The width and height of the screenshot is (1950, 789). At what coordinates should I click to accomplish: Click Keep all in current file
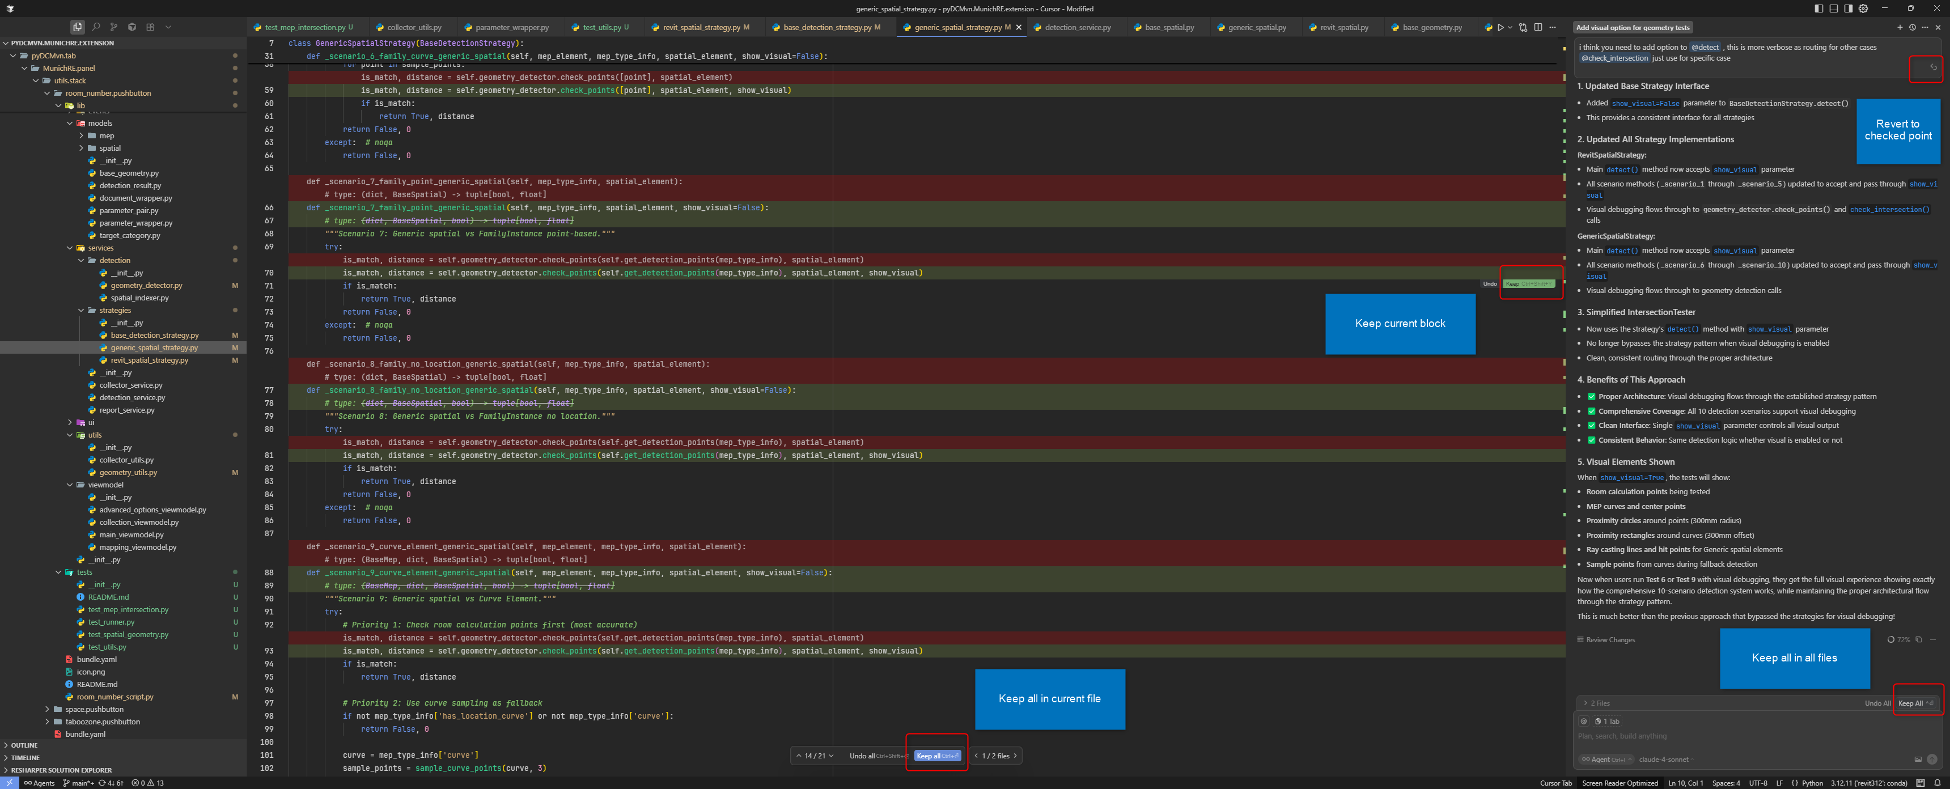pyautogui.click(x=937, y=756)
